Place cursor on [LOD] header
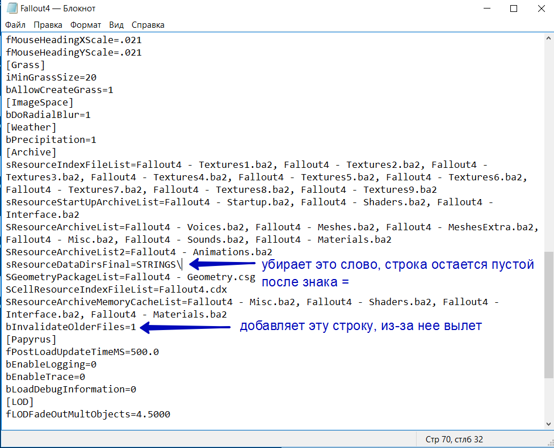Image resolution: width=554 pixels, height=448 pixels. [20, 402]
